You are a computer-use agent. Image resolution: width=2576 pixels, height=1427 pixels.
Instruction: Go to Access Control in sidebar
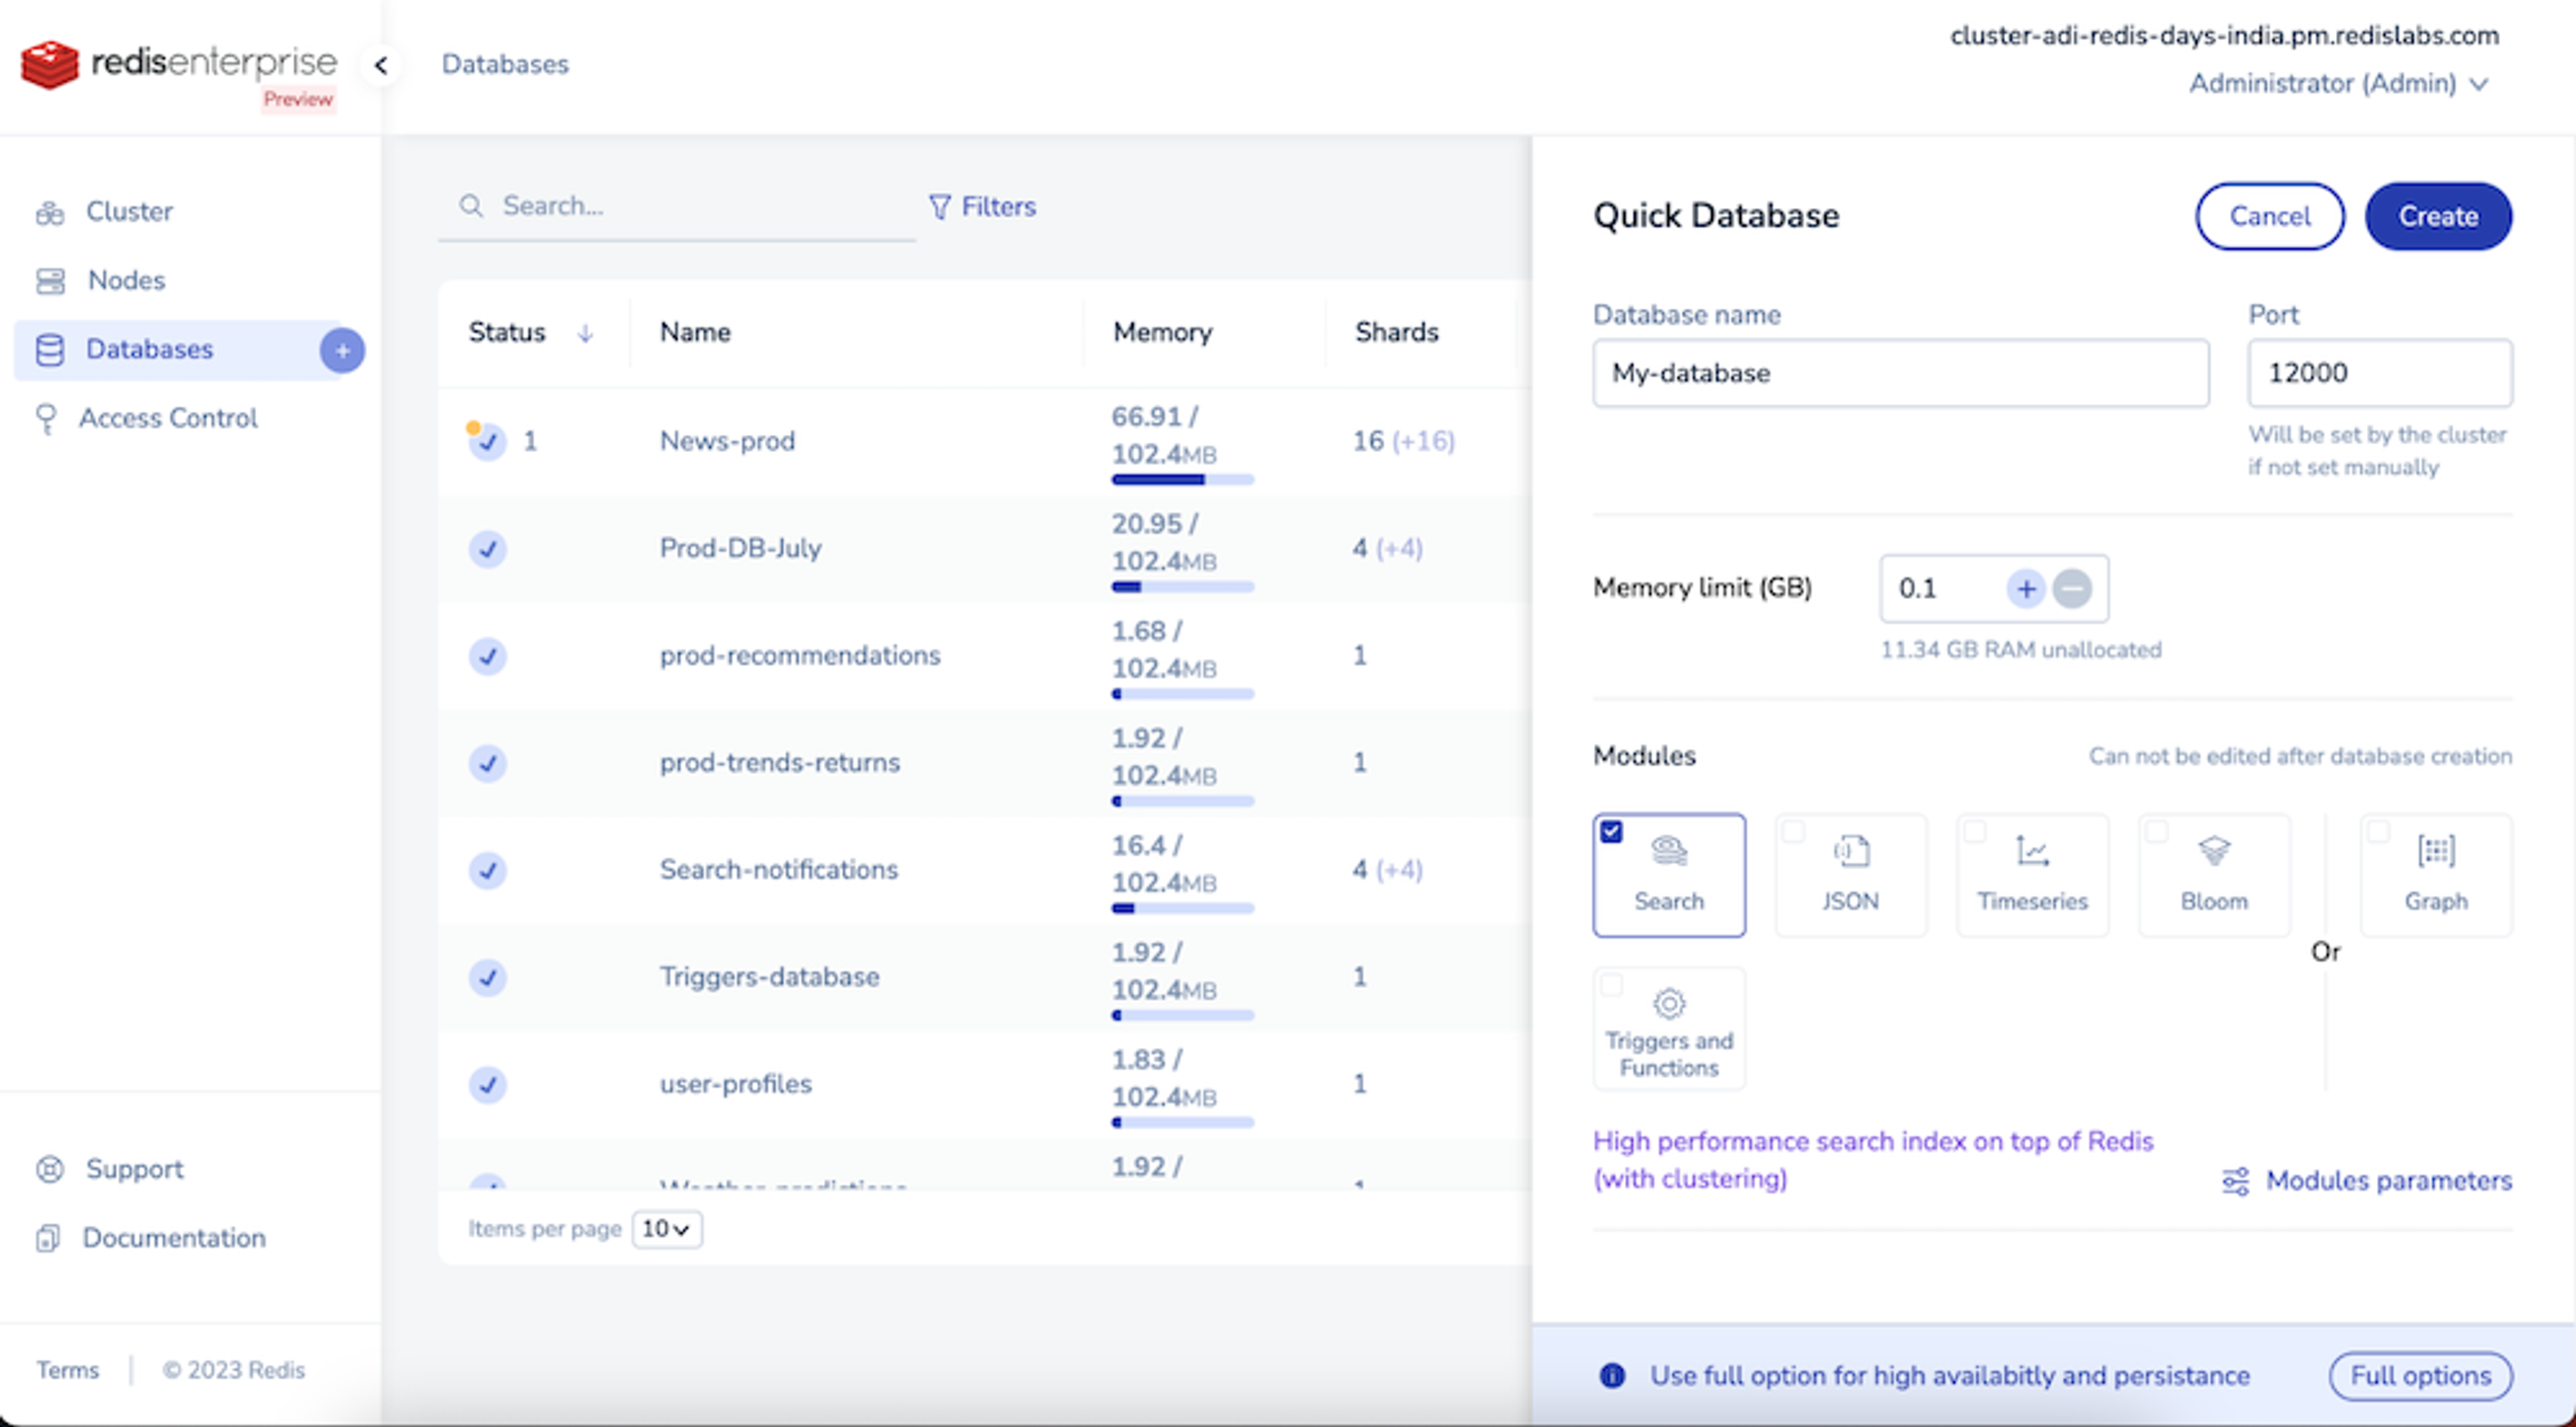(x=168, y=418)
